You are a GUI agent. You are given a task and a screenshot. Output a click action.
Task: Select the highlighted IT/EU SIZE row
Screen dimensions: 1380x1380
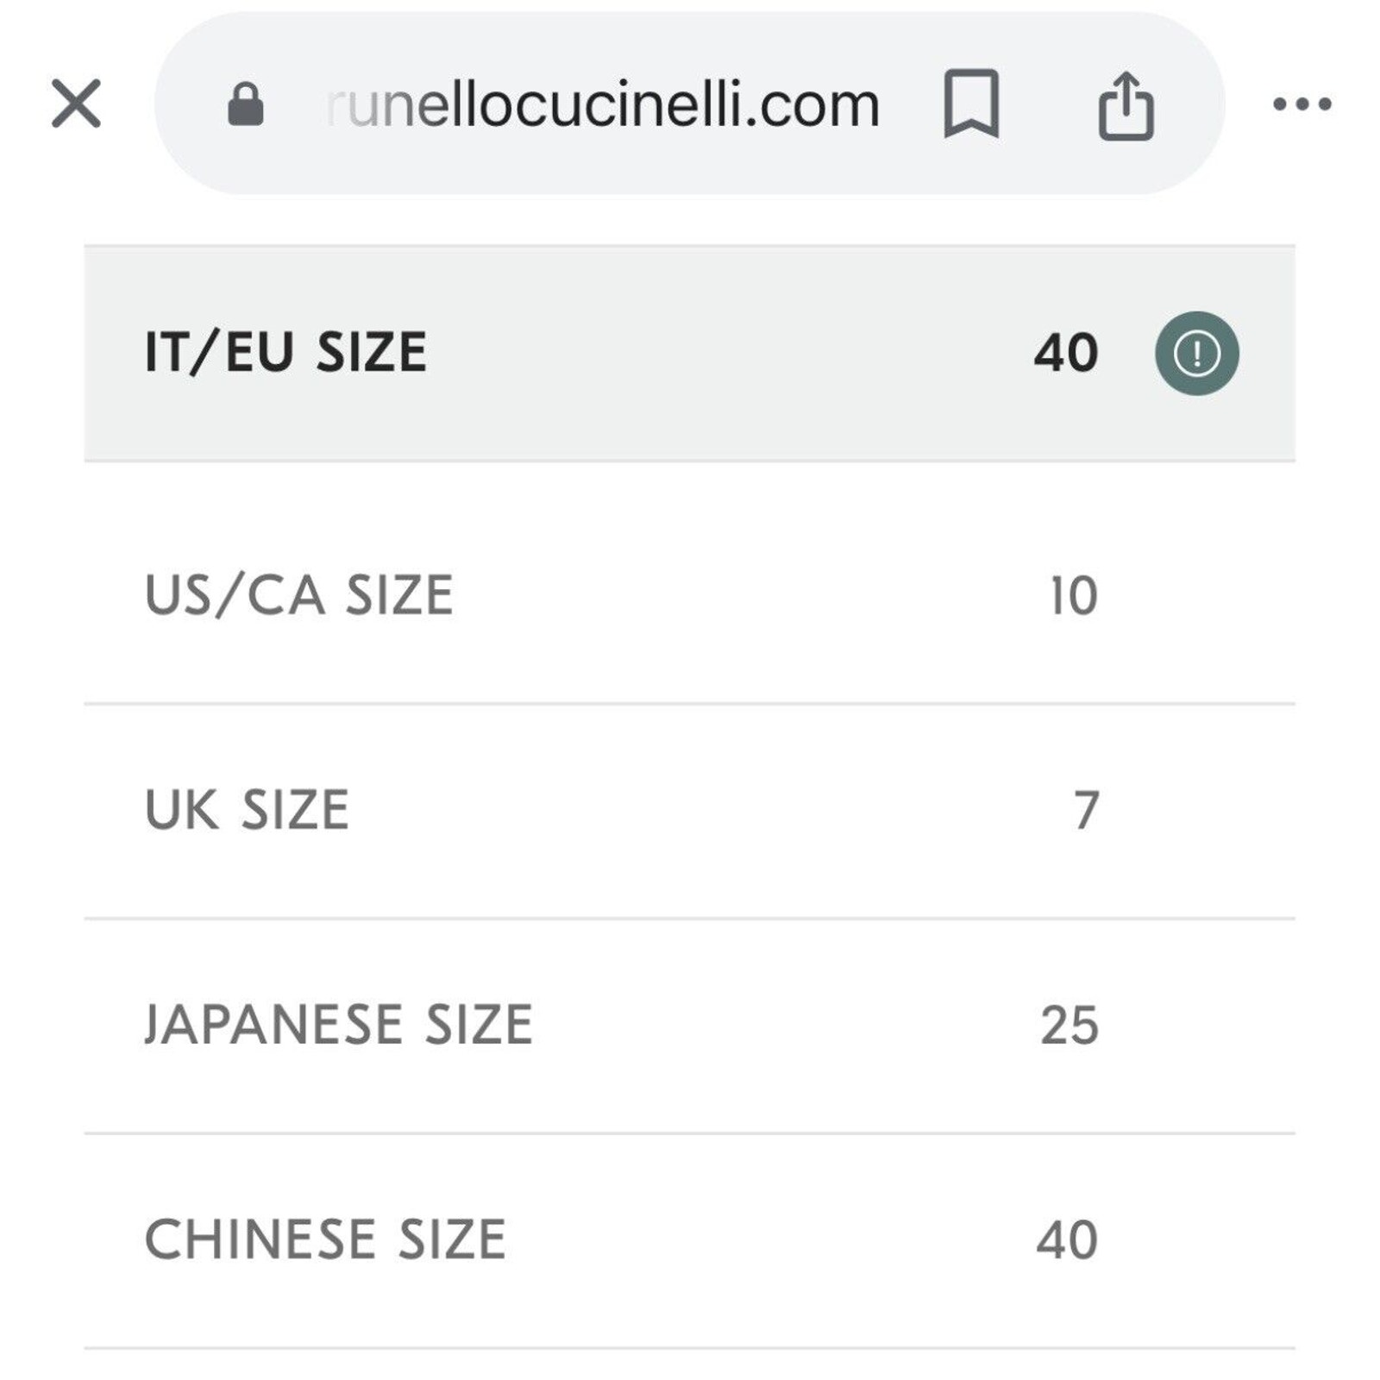[x=689, y=354]
